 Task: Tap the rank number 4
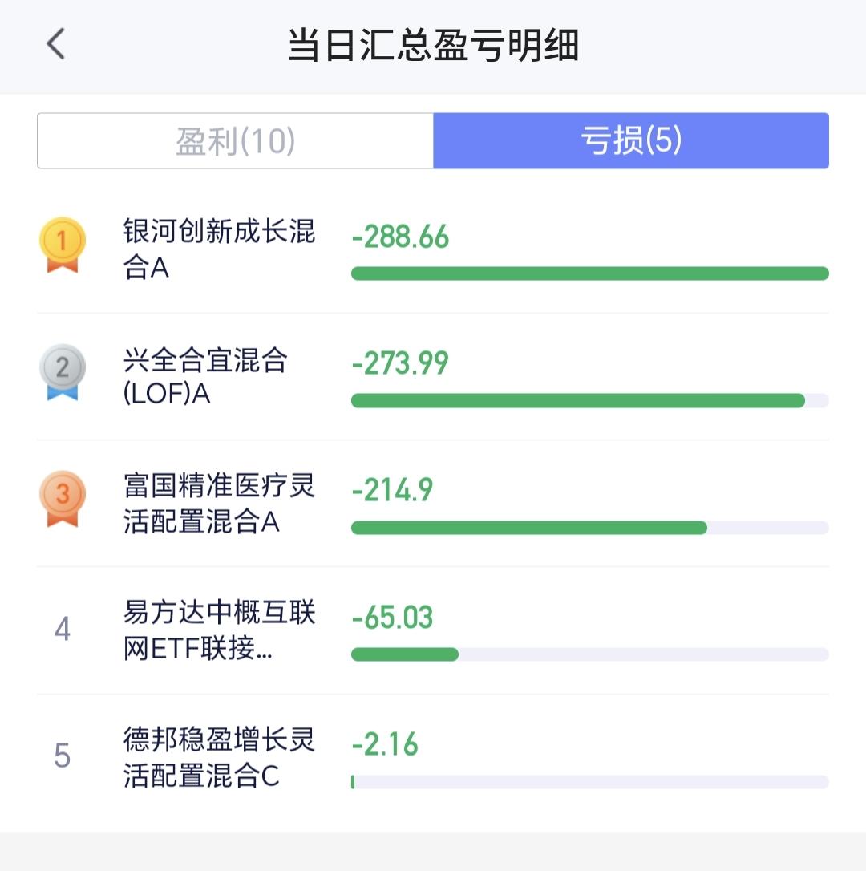[62, 630]
